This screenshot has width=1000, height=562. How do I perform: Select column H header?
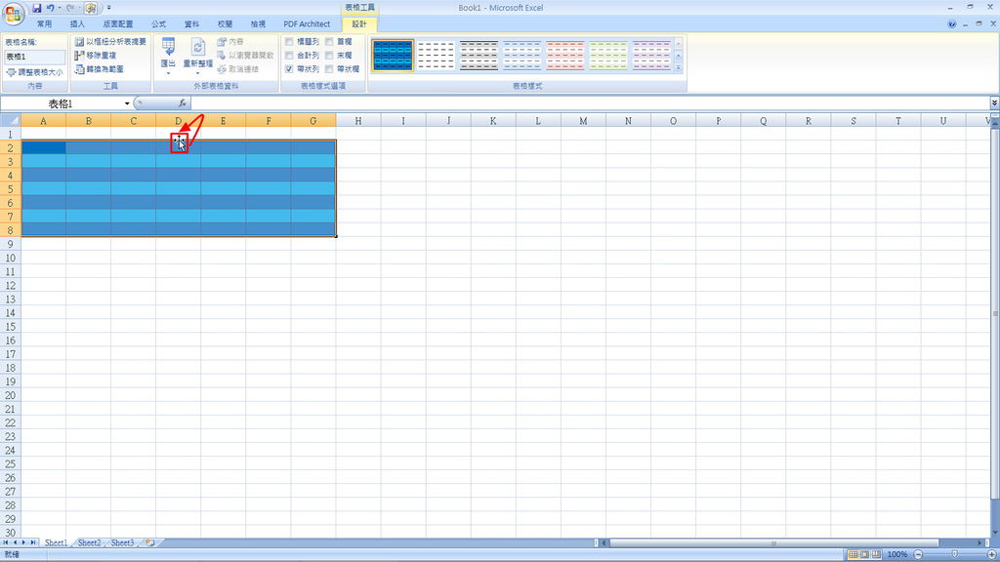358,120
